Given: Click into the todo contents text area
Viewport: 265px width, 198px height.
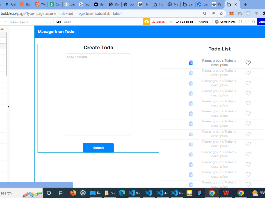Looking at the screenshot, I should [x=98, y=95].
